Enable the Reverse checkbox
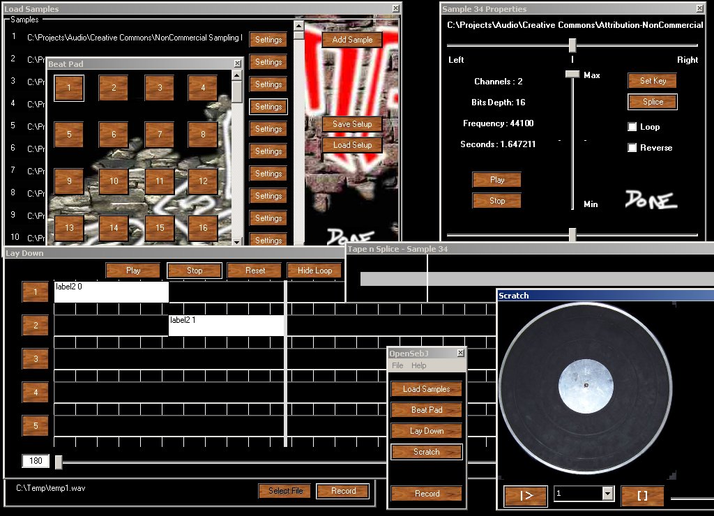The height and width of the screenshot is (516, 714). coord(632,148)
